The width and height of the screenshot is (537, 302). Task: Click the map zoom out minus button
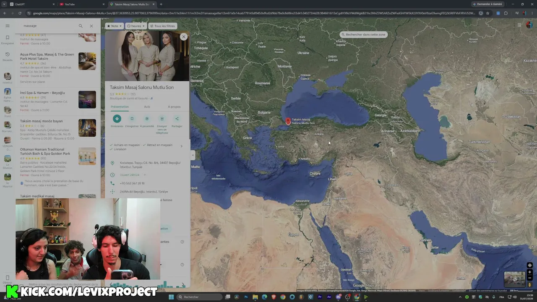(x=529, y=278)
